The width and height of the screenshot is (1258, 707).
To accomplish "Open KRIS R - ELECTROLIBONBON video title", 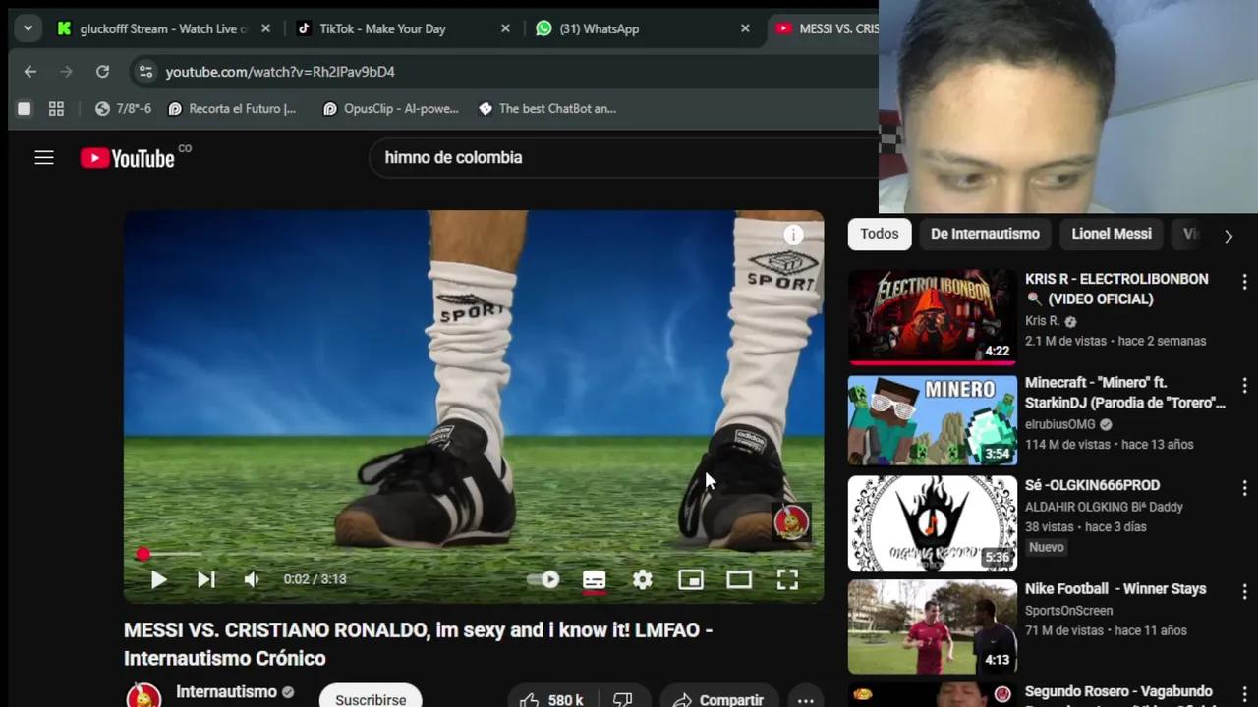I will point(1116,289).
